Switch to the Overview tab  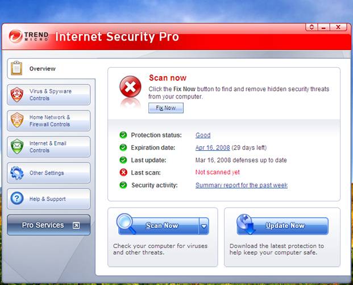point(43,69)
